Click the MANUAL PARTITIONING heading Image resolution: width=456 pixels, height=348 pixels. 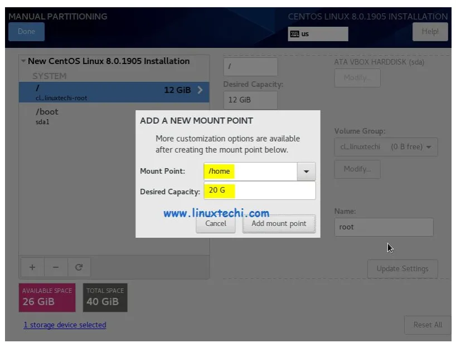pos(58,17)
